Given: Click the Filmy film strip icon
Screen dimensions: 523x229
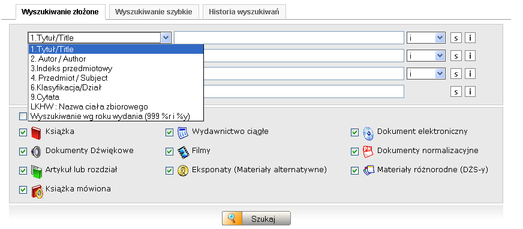Looking at the screenshot, I should click(183, 152).
